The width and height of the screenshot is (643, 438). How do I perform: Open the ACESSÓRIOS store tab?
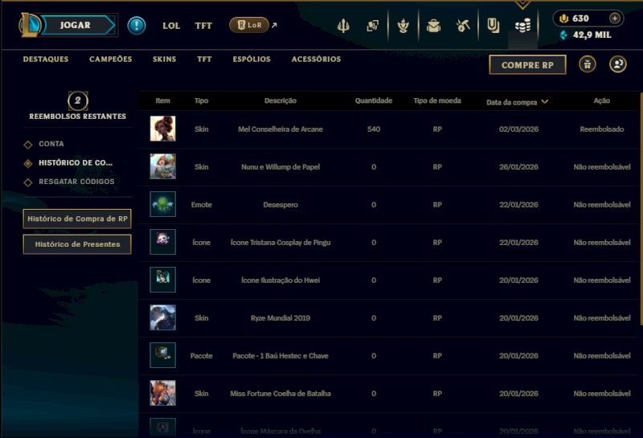click(316, 59)
